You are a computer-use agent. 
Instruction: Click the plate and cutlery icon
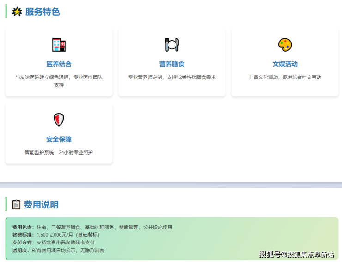pyautogui.click(x=171, y=45)
